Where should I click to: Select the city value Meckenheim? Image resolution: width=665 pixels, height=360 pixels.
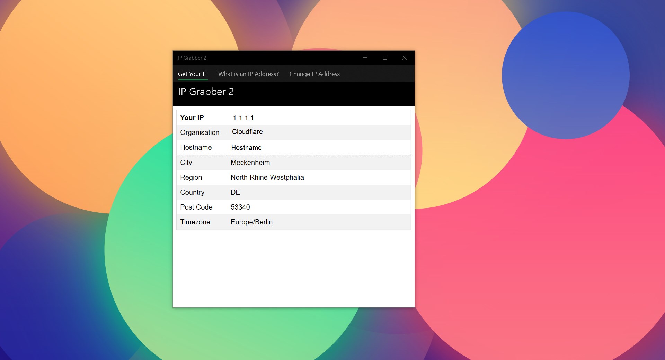pos(250,163)
